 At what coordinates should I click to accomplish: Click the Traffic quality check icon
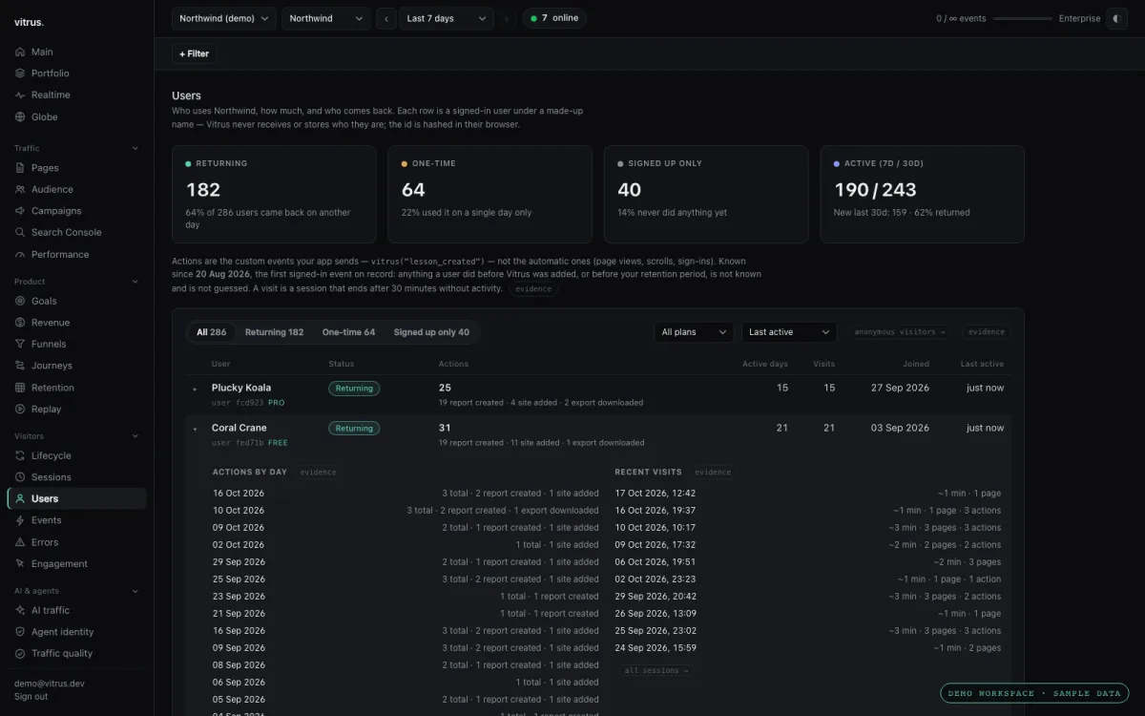point(20,653)
